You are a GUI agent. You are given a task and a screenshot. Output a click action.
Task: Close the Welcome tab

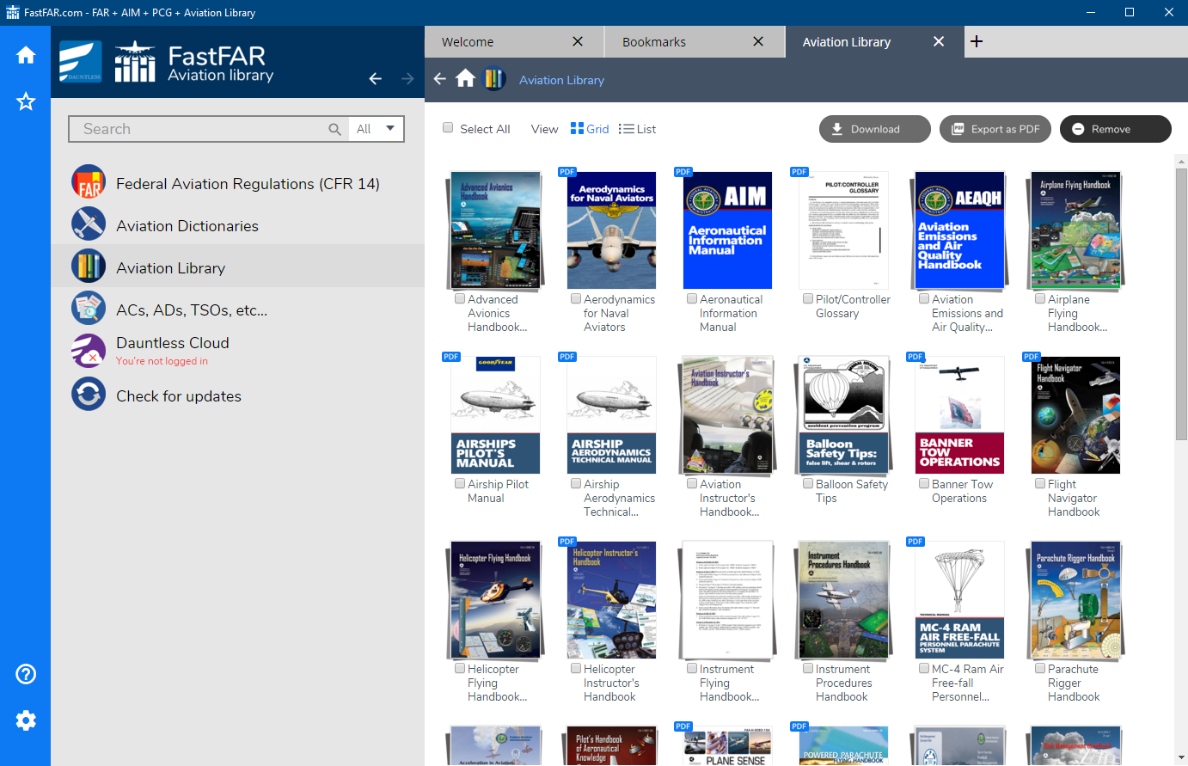[578, 41]
